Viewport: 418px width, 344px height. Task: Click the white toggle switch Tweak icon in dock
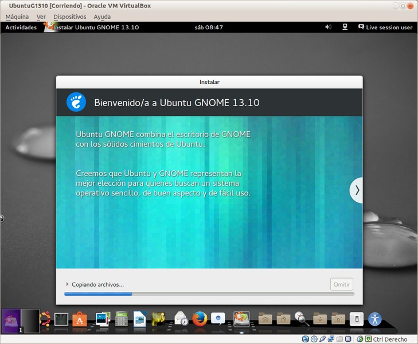tap(357, 319)
